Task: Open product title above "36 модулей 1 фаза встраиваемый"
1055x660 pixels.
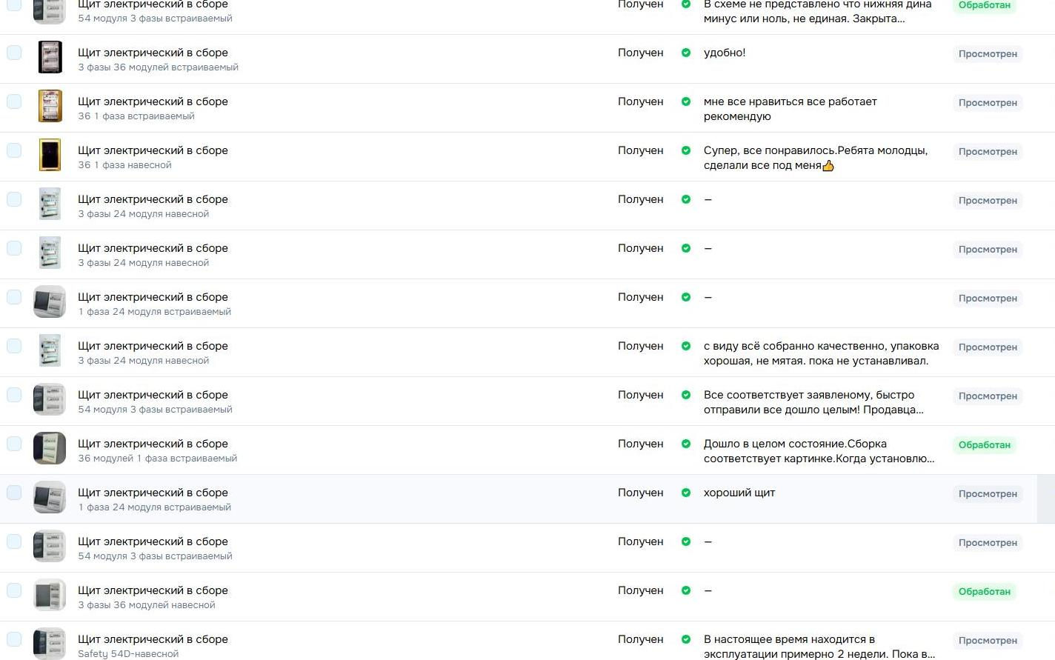Action: click(x=153, y=444)
